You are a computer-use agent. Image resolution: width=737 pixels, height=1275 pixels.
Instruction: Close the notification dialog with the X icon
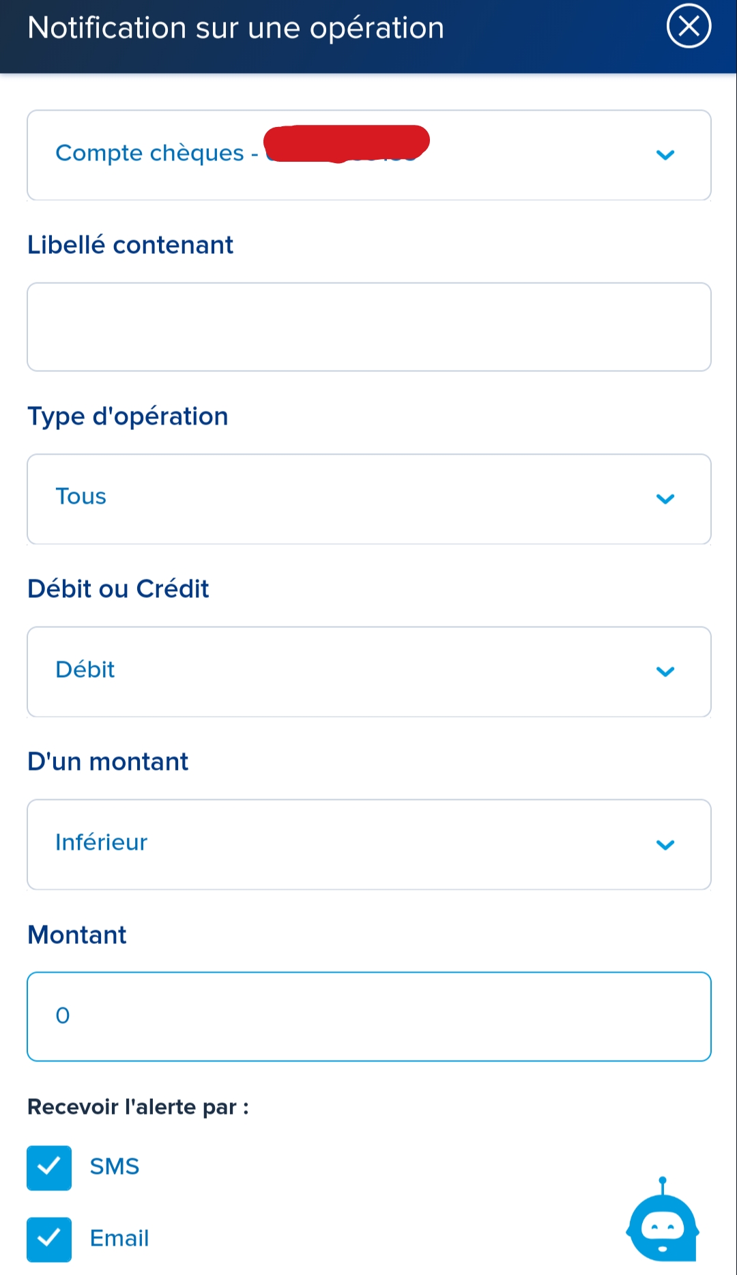point(689,26)
